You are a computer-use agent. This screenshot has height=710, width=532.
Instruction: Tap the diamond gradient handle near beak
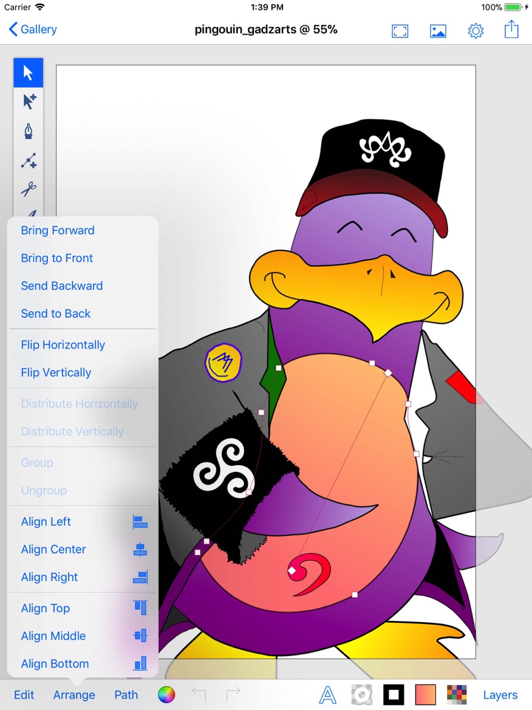(x=388, y=373)
